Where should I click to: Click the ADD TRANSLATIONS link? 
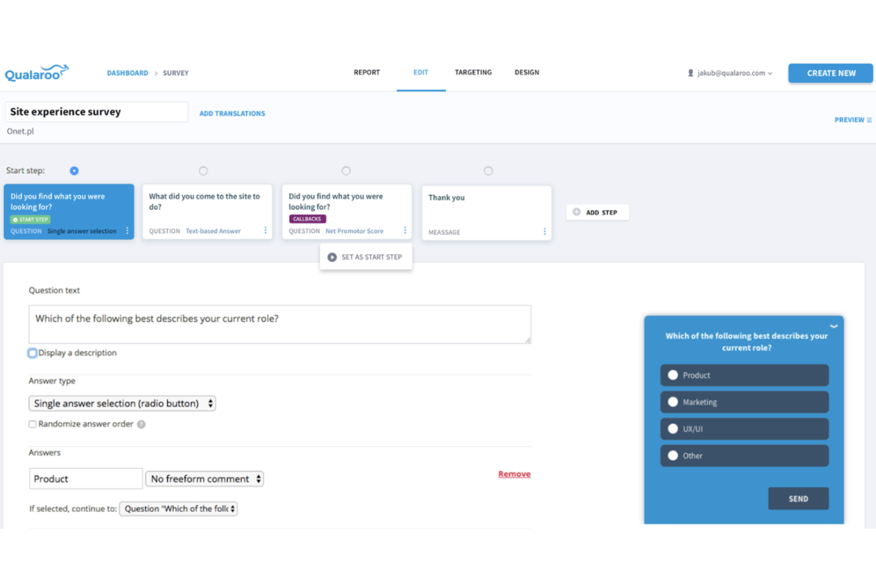click(x=232, y=113)
